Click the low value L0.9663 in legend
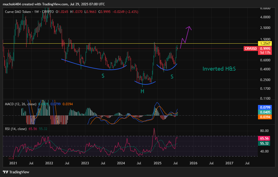 90,12
